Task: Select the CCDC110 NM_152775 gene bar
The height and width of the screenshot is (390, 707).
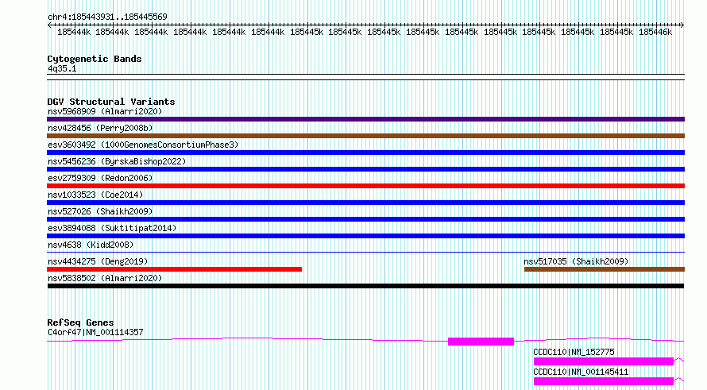Action: click(603, 361)
